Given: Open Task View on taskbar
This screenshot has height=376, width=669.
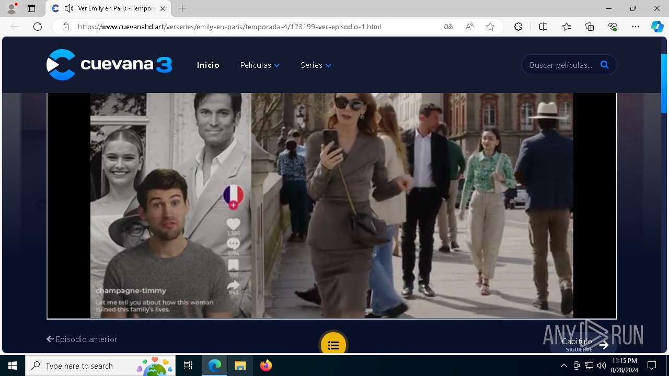Looking at the screenshot, I should click(x=188, y=366).
